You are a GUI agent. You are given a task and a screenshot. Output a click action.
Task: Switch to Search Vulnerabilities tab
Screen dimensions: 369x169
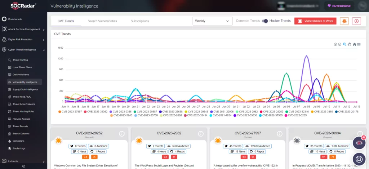pyautogui.click(x=102, y=21)
